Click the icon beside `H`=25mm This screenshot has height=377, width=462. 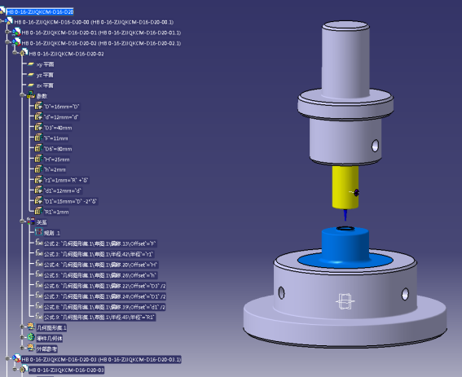[38, 159]
